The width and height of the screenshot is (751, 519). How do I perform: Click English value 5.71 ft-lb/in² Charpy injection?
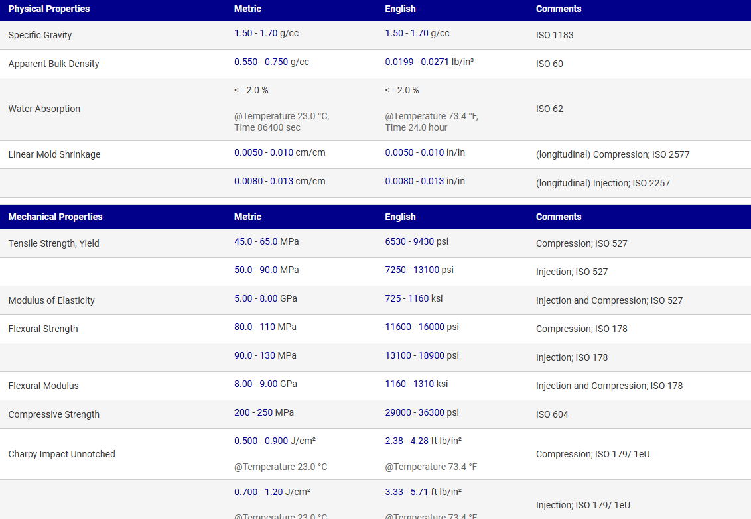pyautogui.click(x=419, y=492)
